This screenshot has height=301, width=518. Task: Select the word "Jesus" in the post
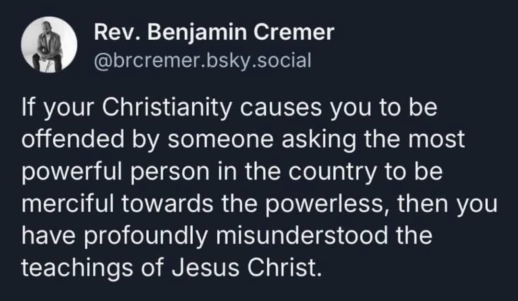point(205,268)
